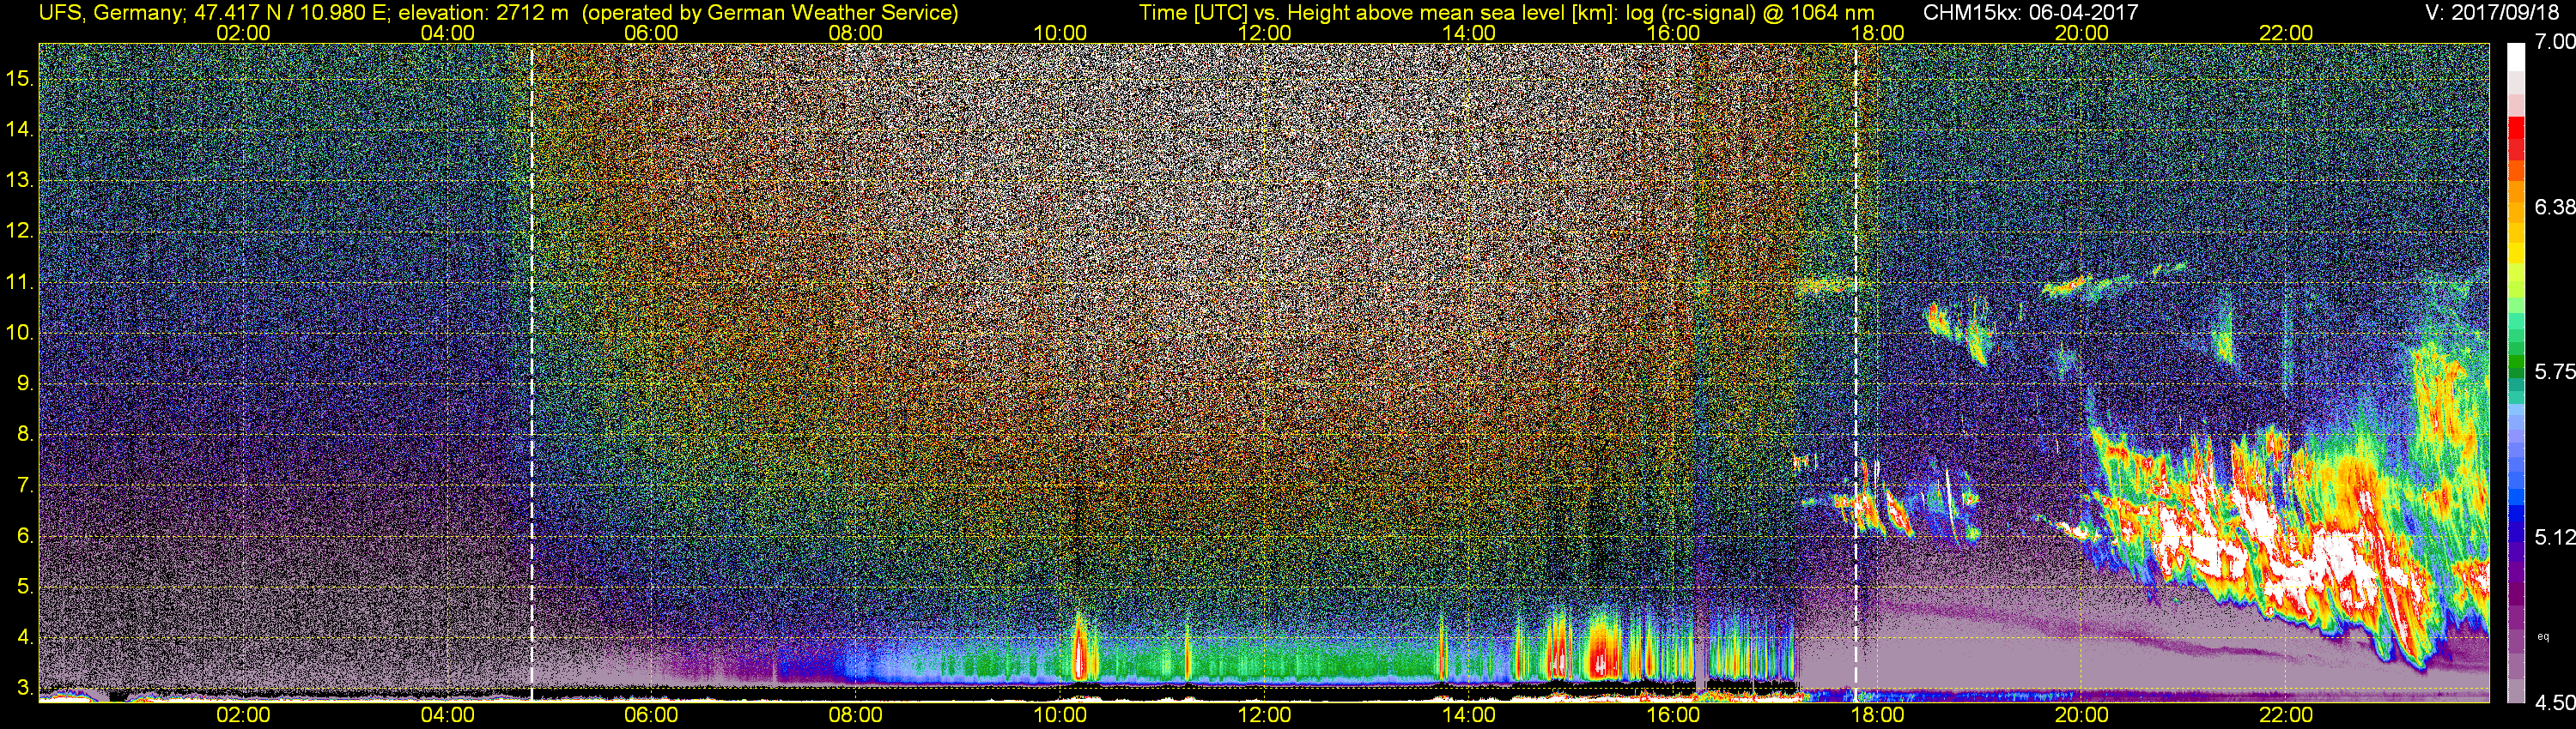Click the "02:00" label on the top time axis

243,33
